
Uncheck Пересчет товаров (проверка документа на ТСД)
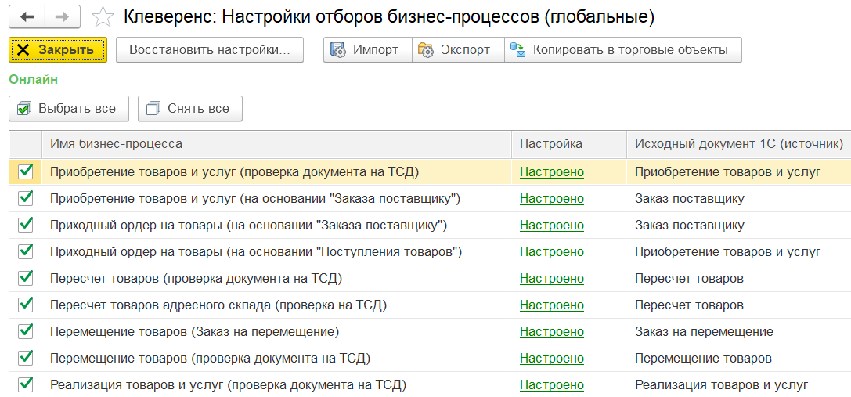tap(26, 278)
